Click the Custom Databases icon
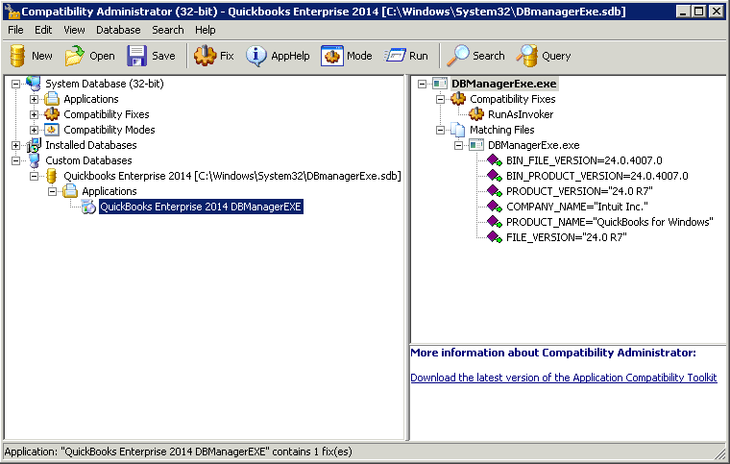730x464 pixels. coord(34,160)
